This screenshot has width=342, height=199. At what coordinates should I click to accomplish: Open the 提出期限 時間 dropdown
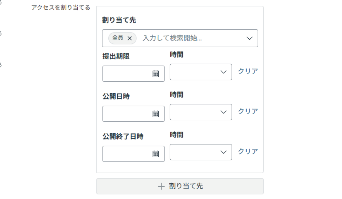201,72
